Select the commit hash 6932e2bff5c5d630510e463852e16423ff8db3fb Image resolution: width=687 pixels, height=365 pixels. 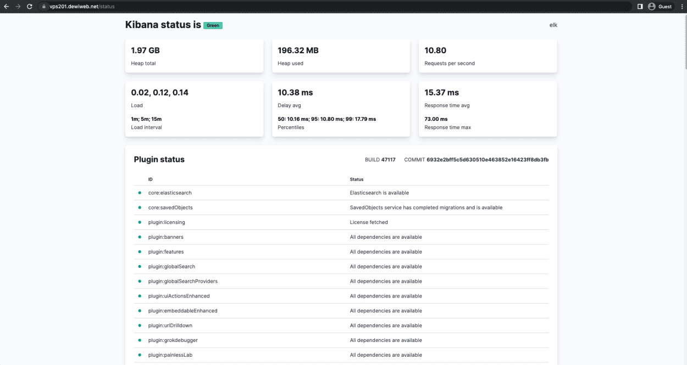[x=487, y=160]
